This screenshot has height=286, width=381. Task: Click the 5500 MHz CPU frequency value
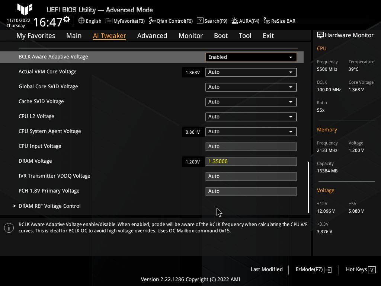[x=327, y=69]
